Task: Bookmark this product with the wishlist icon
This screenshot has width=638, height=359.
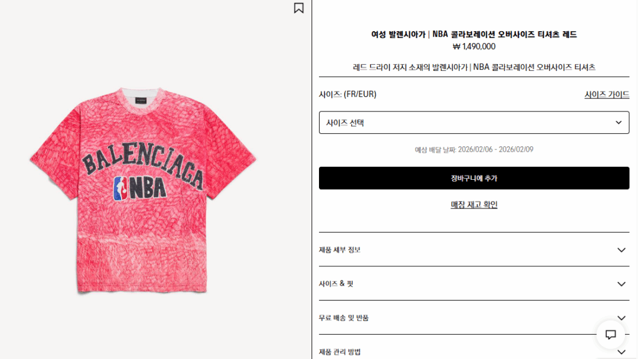Action: (x=298, y=8)
